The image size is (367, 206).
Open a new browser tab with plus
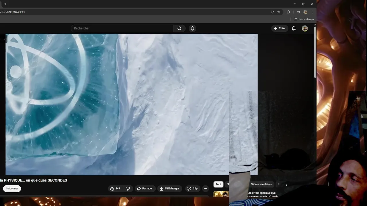click(x=5, y=4)
